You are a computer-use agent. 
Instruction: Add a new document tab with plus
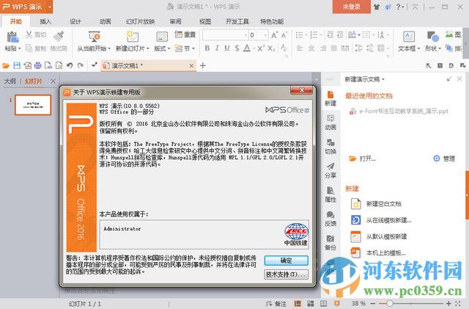203,65
